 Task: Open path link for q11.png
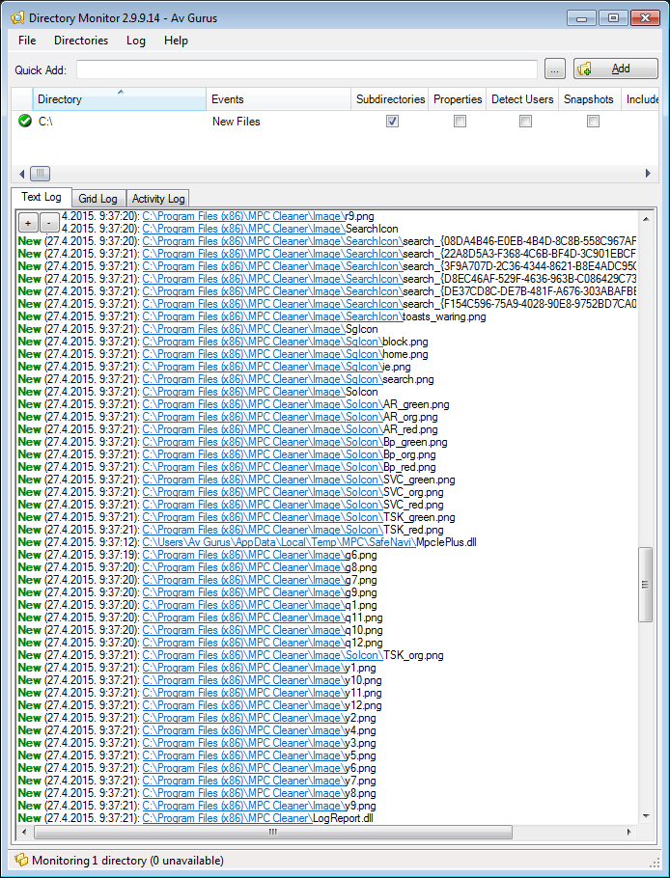pyautogui.click(x=243, y=617)
